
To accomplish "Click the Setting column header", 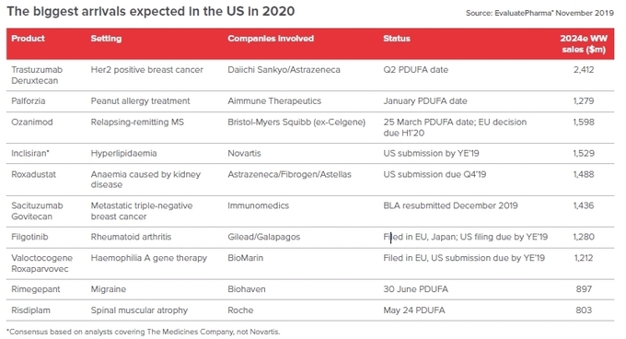I will 106,39.
